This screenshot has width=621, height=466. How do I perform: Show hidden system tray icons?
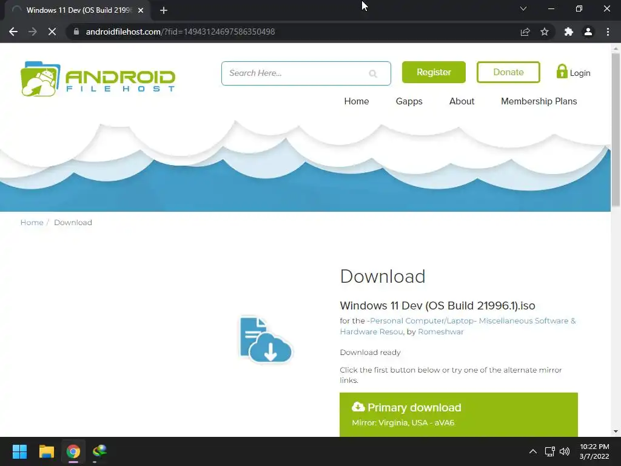tap(533, 451)
